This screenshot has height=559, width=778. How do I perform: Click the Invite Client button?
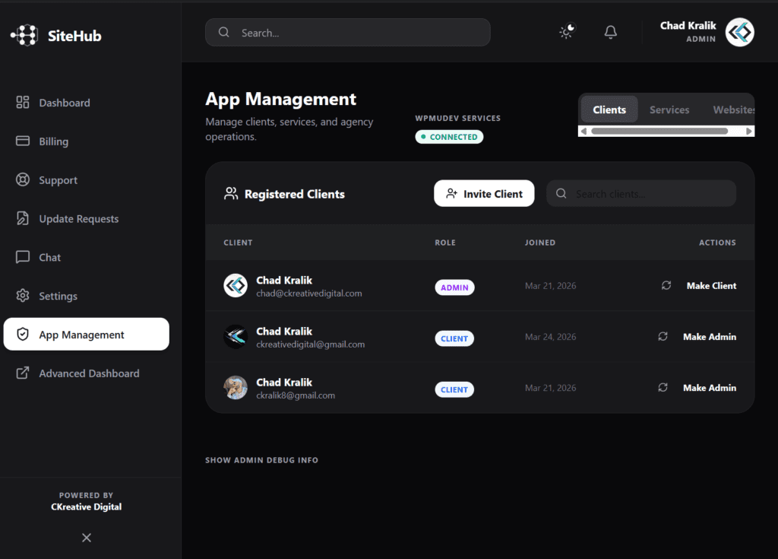tap(484, 194)
